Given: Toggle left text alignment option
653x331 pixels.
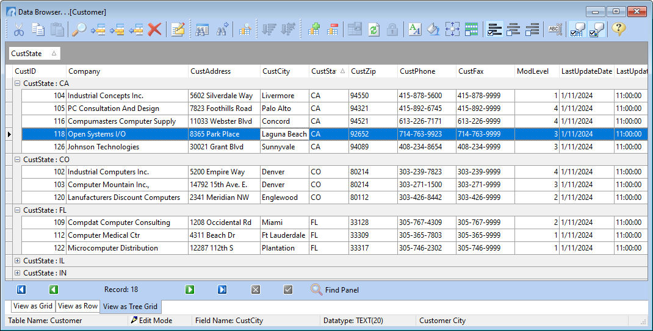Looking at the screenshot, I should (494, 29).
